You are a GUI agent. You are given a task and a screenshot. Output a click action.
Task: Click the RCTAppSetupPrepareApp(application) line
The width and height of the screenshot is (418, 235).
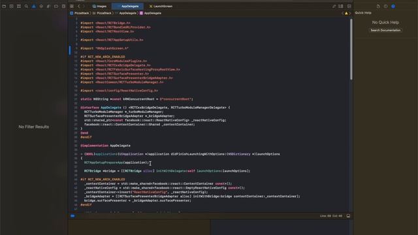[116, 163]
